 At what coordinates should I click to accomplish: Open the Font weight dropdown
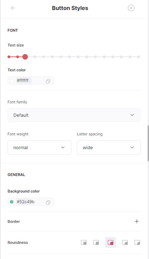[x=39, y=147]
